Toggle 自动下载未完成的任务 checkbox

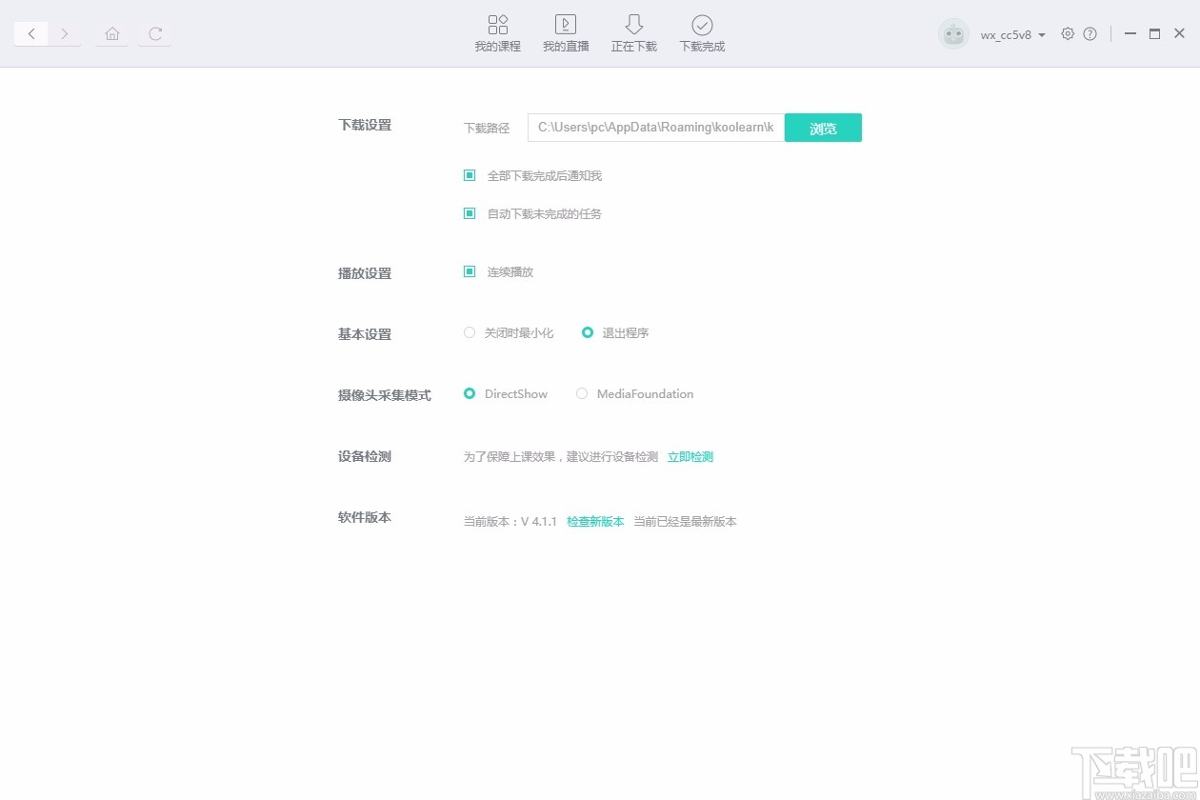(x=469, y=213)
